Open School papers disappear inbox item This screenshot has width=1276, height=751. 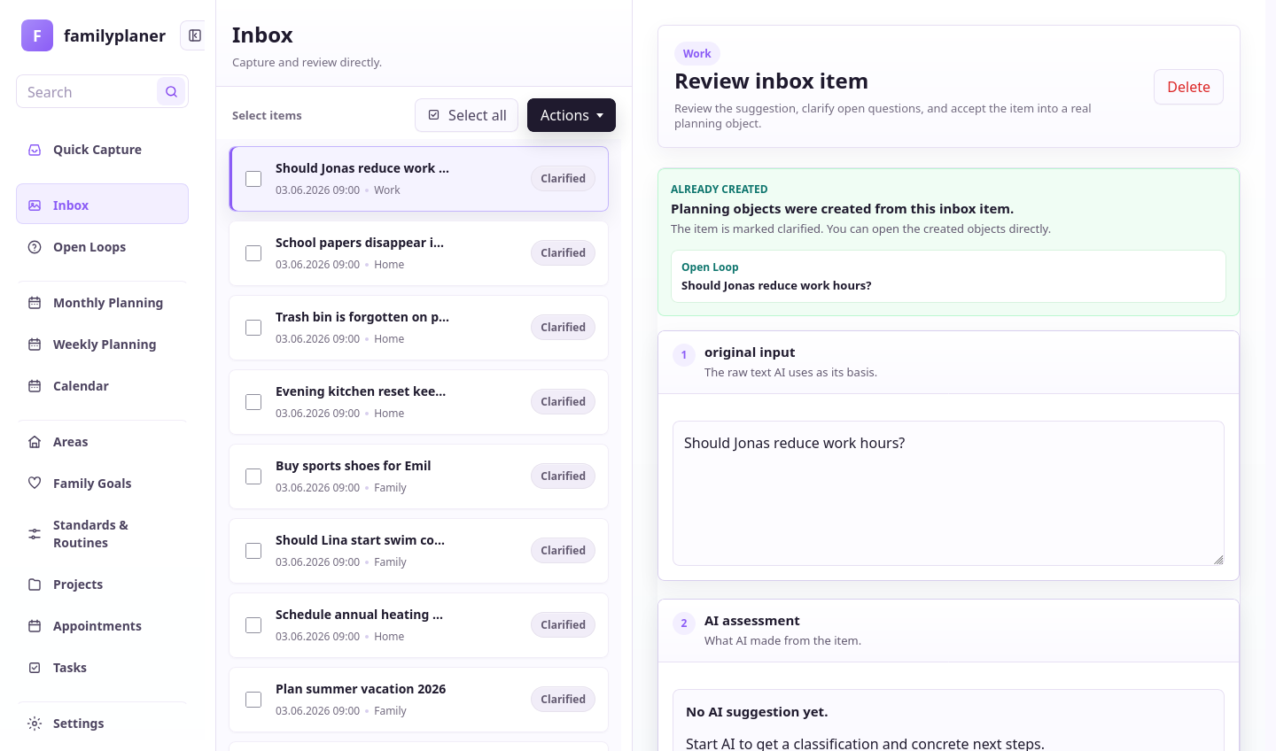pos(418,253)
